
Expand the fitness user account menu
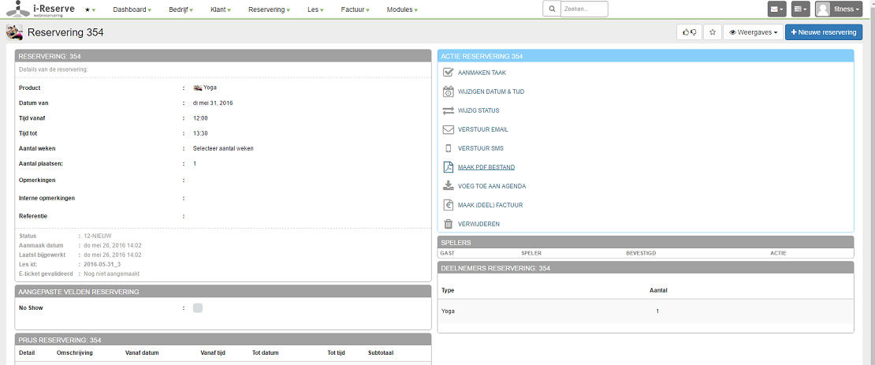(x=839, y=9)
